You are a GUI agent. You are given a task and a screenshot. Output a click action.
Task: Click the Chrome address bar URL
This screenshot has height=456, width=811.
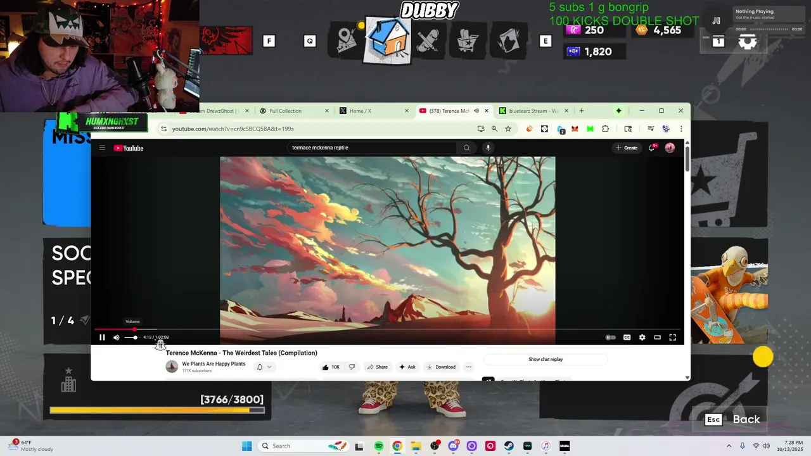click(x=233, y=129)
